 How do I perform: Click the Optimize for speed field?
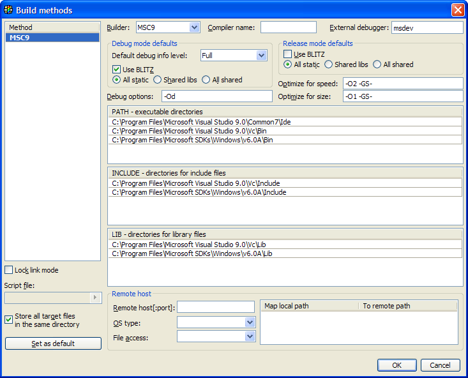pyautogui.click(x=402, y=84)
